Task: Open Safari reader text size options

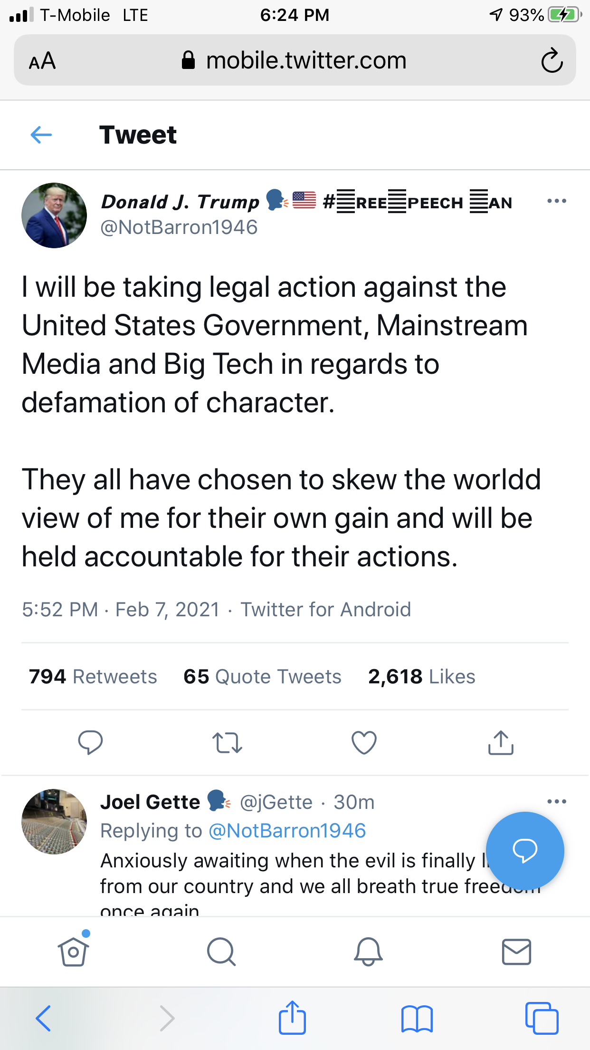Action: coord(42,61)
